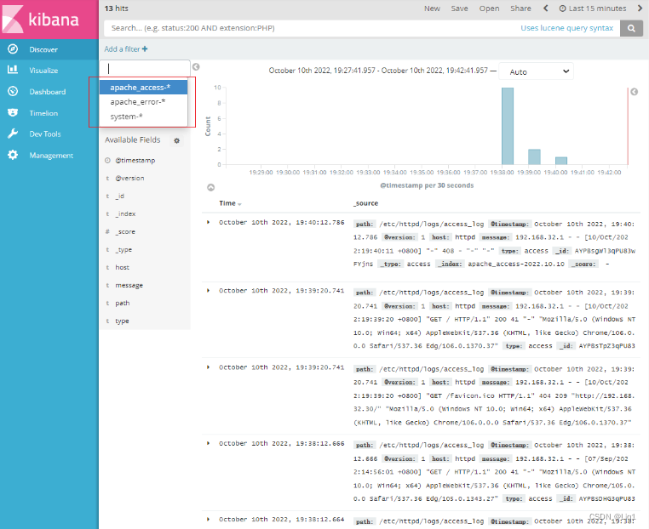The image size is (649, 529).
Task: Click the Share menu item
Action: pos(520,9)
